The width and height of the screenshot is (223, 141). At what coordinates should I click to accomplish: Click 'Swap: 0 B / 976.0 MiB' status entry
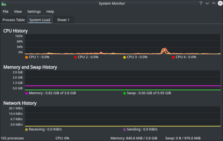[183, 138]
